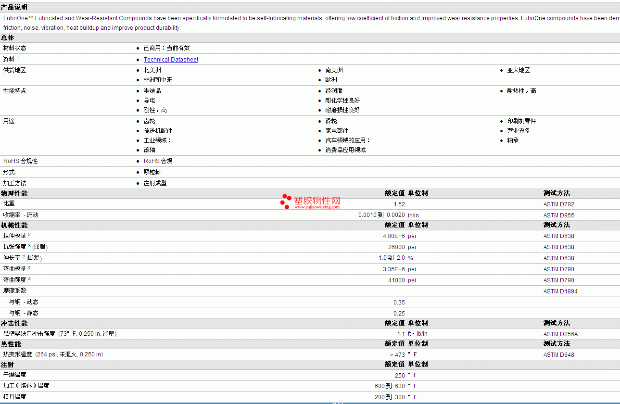Select the "与钢 - 动态" row label

click(x=24, y=302)
